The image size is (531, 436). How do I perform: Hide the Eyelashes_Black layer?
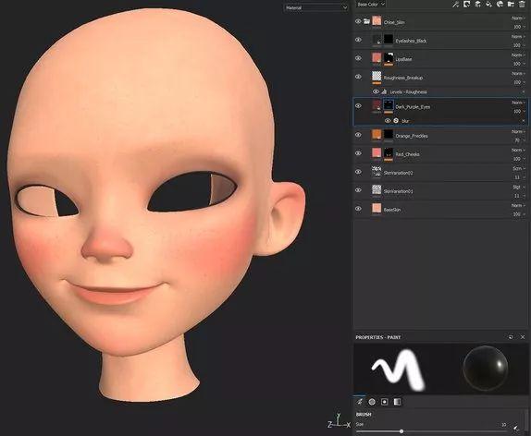(358, 40)
